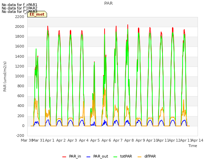Click the Mar 30 x-axis tick label
Screen dimensions: 218x163
pos(27,140)
